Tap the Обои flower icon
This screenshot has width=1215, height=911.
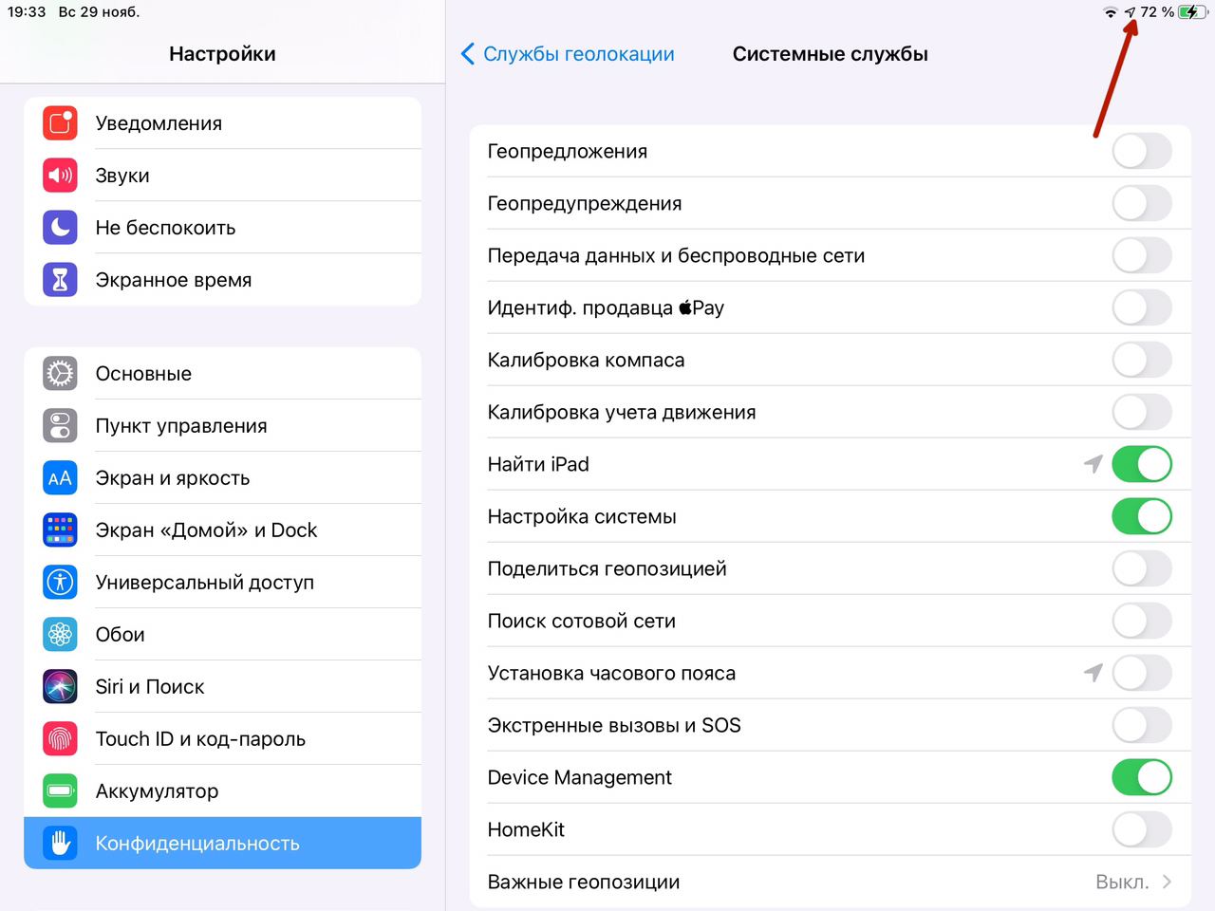[60, 635]
